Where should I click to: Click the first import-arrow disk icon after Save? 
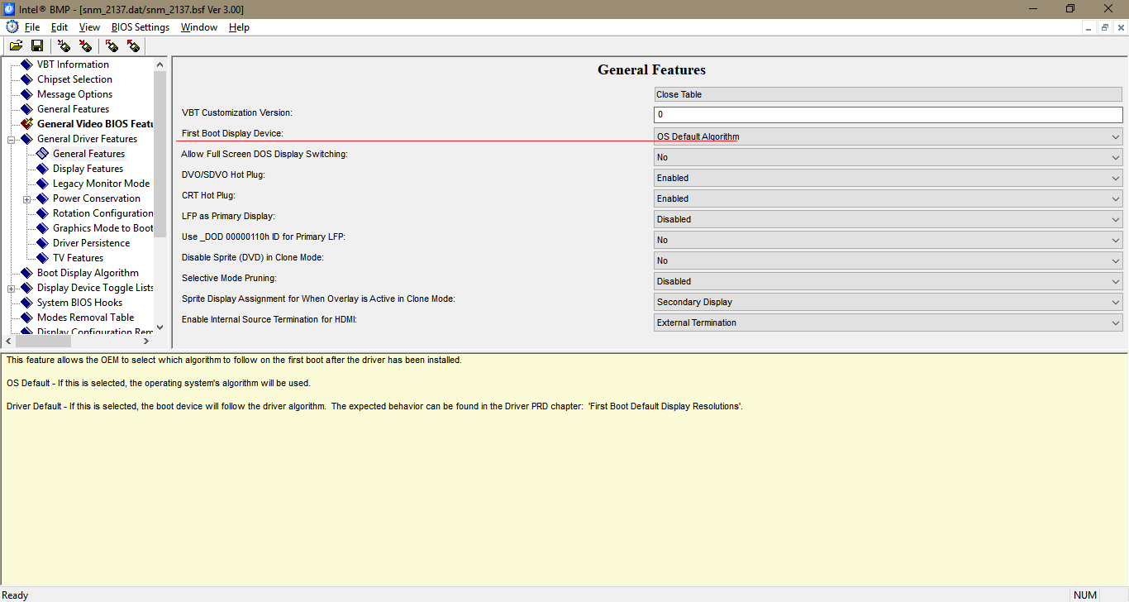[64, 45]
